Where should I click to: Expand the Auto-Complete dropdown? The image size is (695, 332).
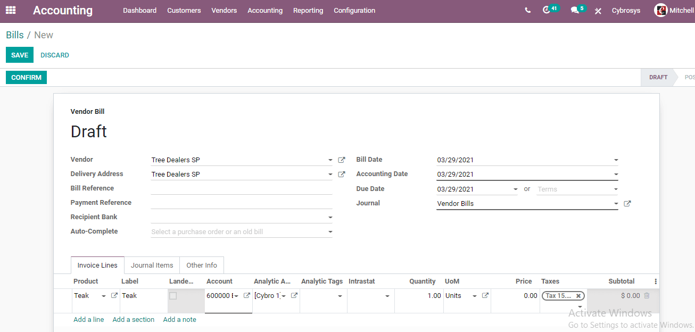pyautogui.click(x=330, y=232)
